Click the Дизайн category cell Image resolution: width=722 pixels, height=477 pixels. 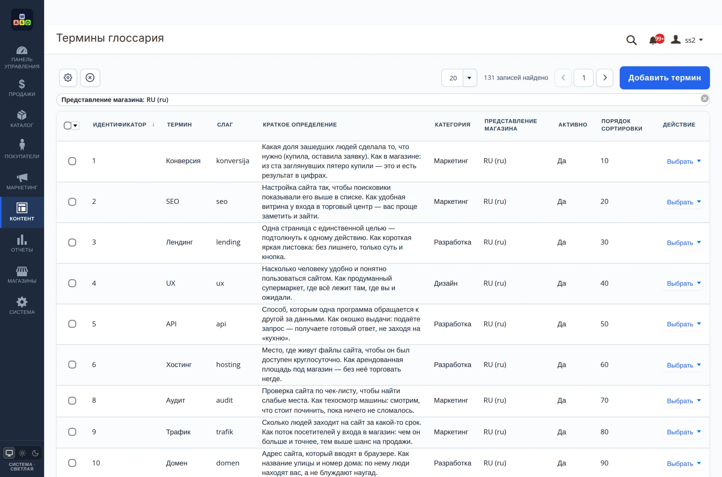point(445,283)
